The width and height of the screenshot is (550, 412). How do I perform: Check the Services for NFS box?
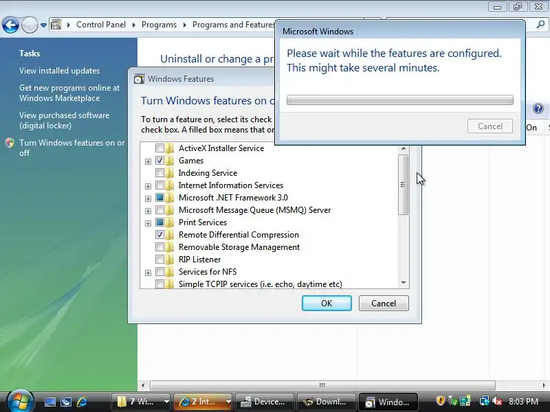click(159, 271)
